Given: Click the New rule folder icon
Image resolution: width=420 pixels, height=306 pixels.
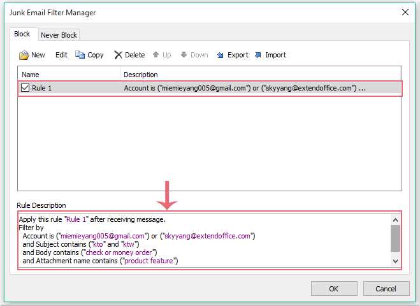Looking at the screenshot, I should [24, 55].
